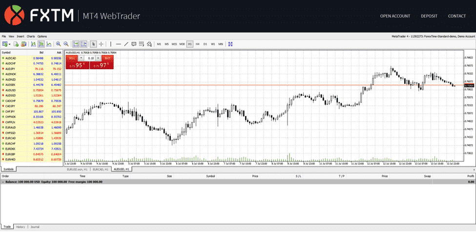Set timeframe to H1
The image size is (476, 232).
[x=190, y=44]
